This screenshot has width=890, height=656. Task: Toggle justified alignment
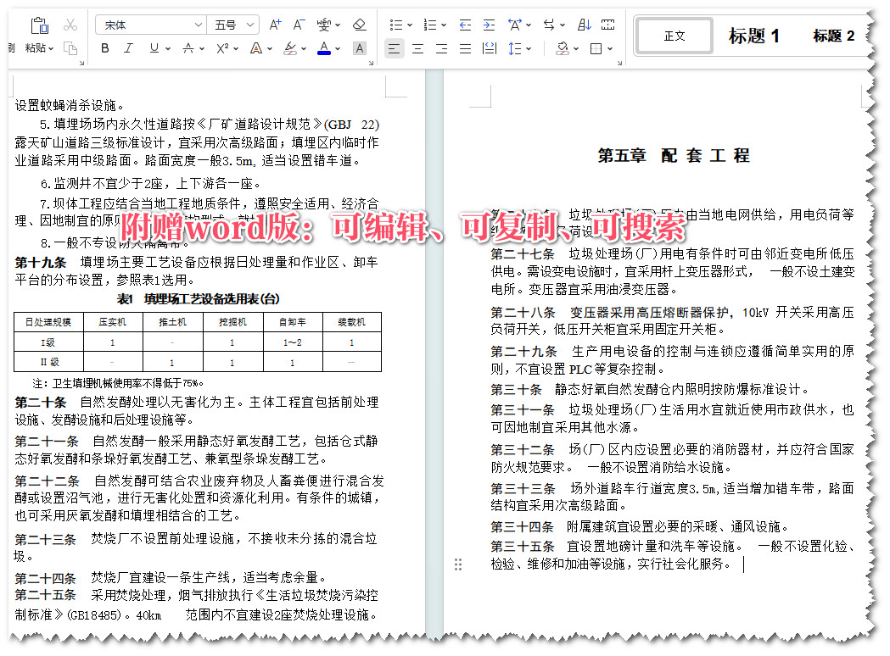[x=467, y=49]
